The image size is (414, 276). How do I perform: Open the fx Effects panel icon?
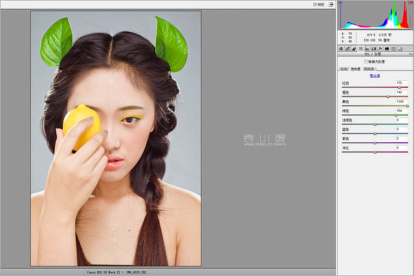pyautogui.click(x=380, y=48)
